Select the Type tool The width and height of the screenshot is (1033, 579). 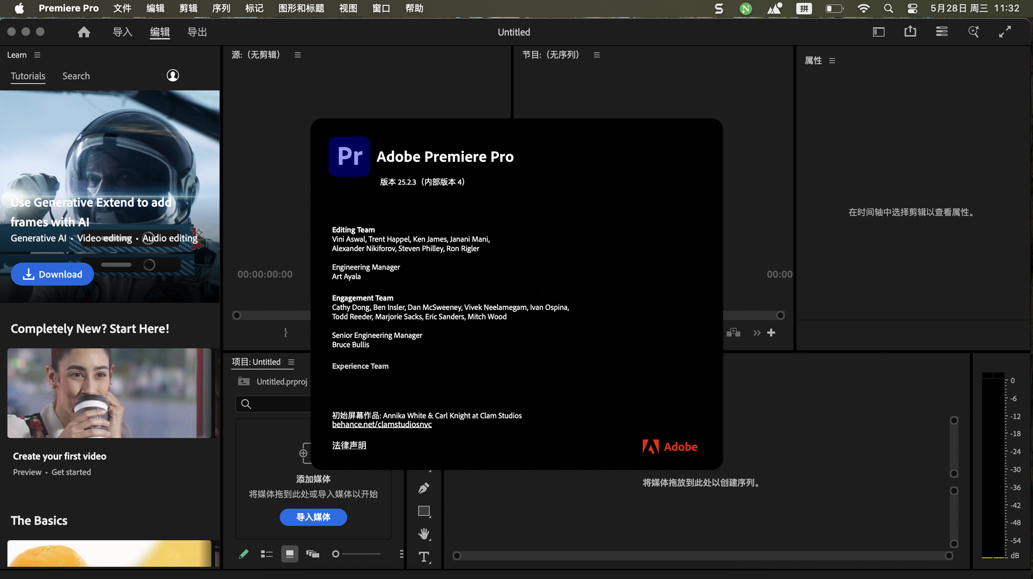point(423,557)
